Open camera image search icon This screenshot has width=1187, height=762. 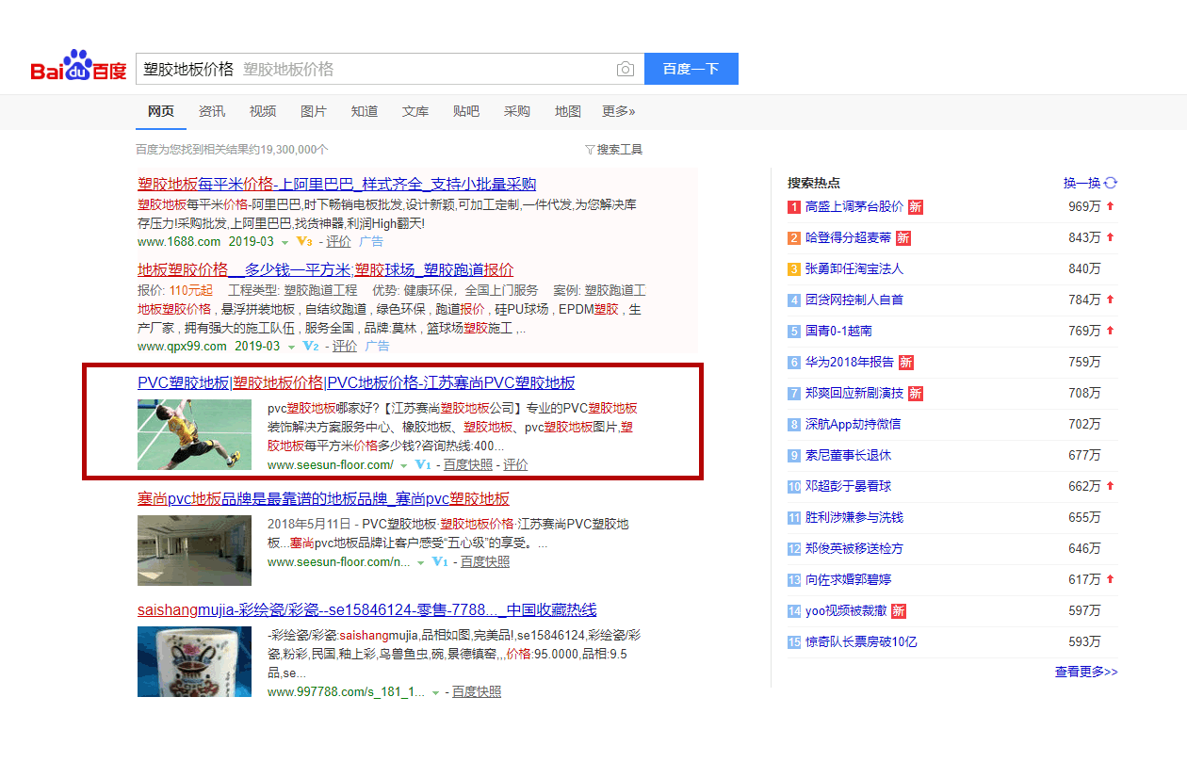pos(625,69)
